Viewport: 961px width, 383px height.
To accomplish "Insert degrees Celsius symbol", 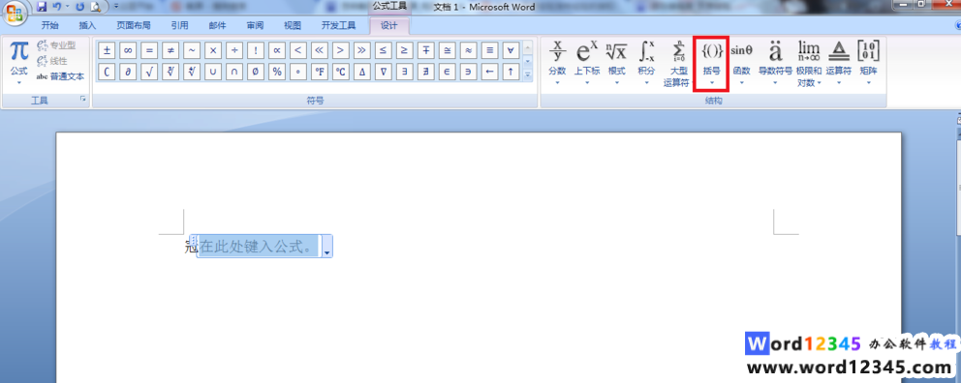I will (340, 72).
